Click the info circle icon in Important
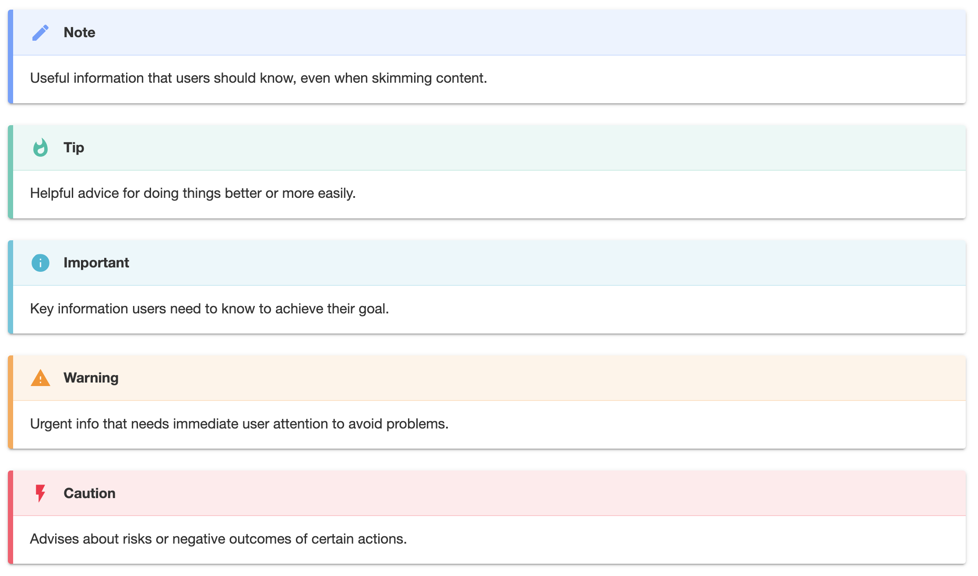This screenshot has height=576, width=978. coord(40,263)
